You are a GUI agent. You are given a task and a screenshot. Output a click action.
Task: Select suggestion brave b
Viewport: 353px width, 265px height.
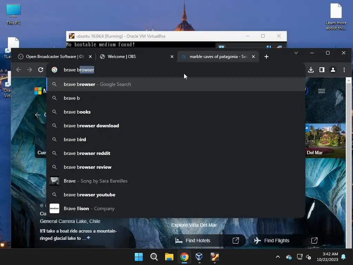point(176,98)
